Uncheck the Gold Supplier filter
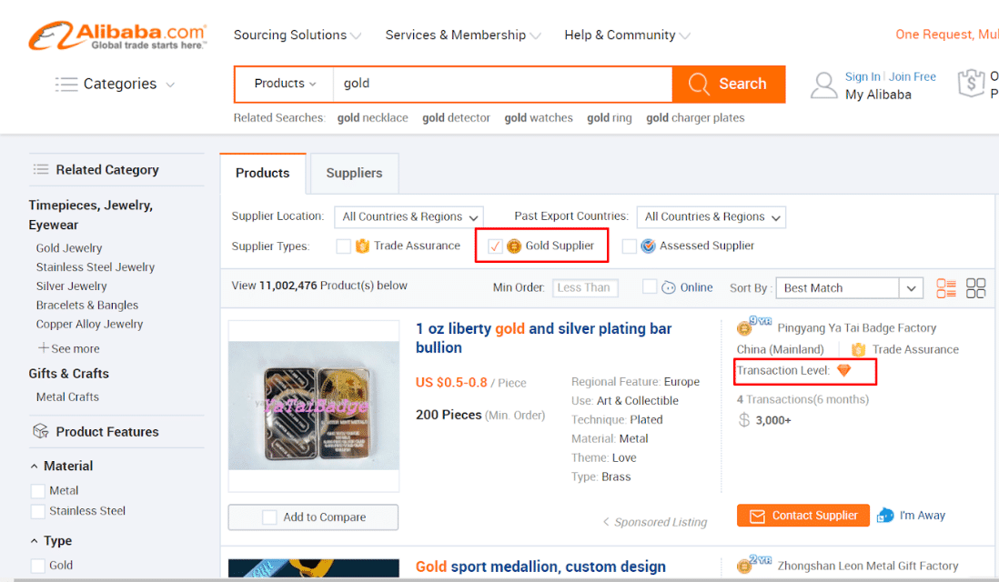Viewport: 999px width, 582px height. 495,246
